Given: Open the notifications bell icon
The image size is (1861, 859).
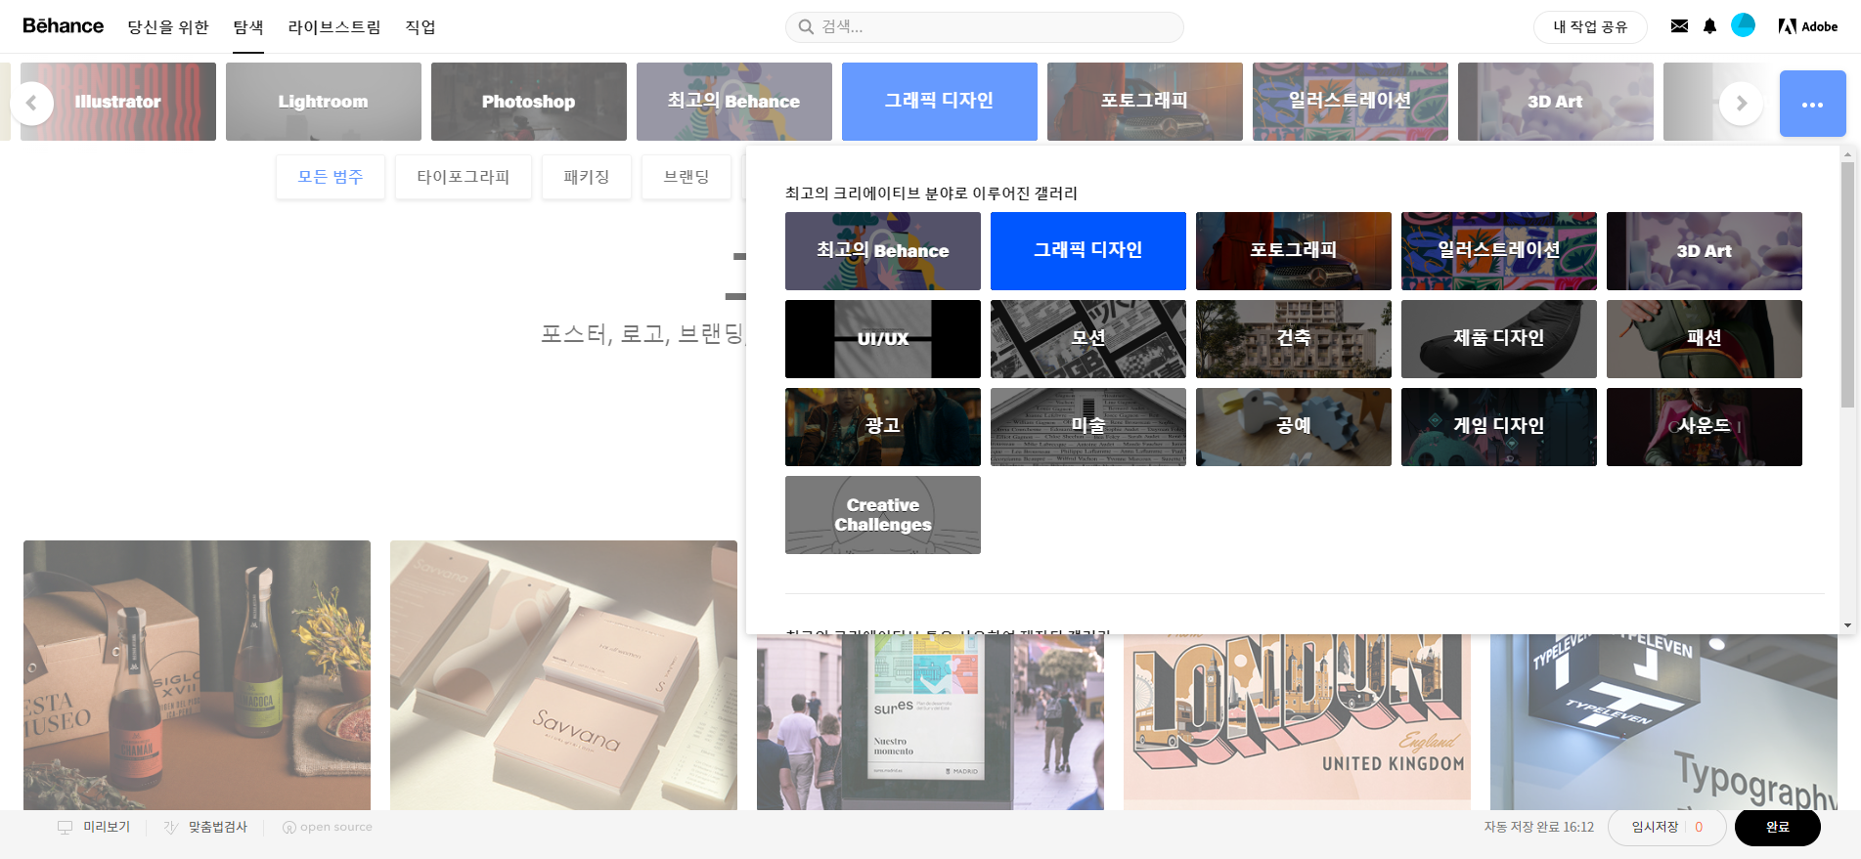Looking at the screenshot, I should (1709, 26).
